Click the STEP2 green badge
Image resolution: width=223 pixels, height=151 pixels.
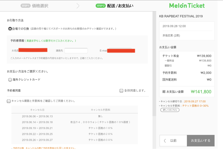[x=101, y=6]
